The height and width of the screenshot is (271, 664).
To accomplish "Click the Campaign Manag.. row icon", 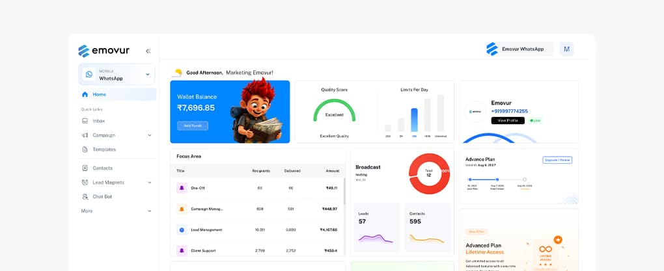I will (x=182, y=209).
